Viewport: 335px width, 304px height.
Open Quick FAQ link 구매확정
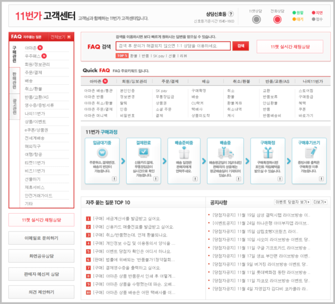(x=199, y=91)
